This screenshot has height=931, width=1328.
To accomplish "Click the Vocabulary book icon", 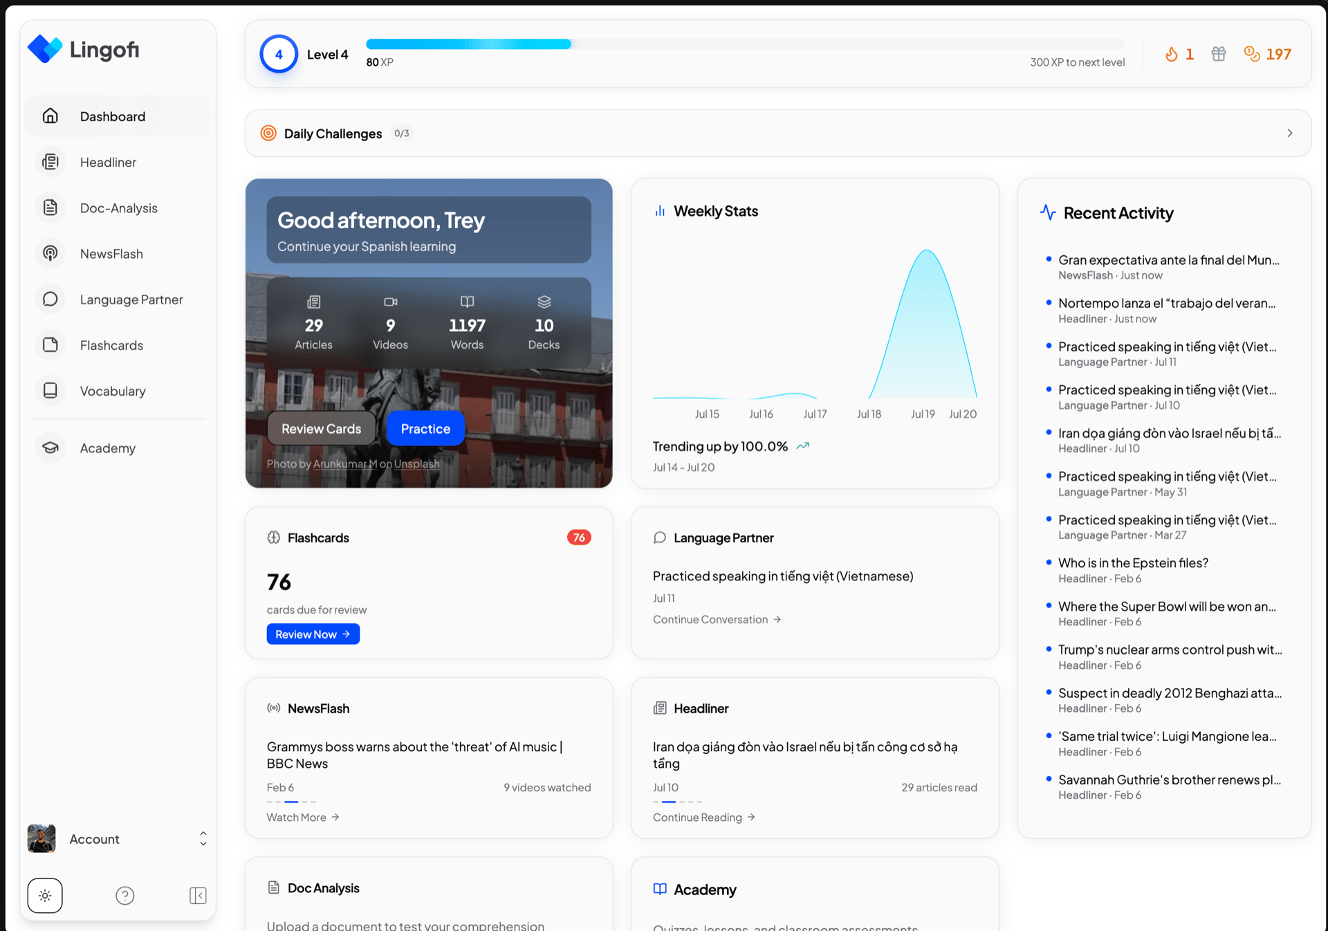I will click(x=50, y=390).
